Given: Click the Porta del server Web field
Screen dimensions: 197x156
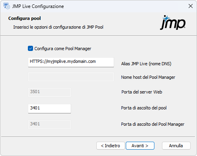Looking at the screenshot, I should (49, 92).
